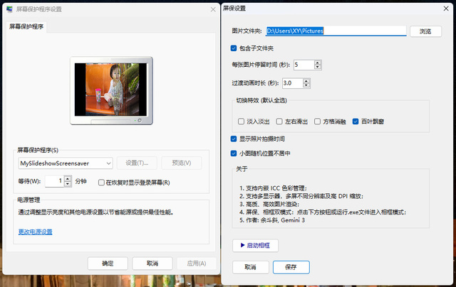This screenshot has width=456, height=287.
Task: Uncheck the 百叶飘窗 effect
Action: tap(356, 121)
